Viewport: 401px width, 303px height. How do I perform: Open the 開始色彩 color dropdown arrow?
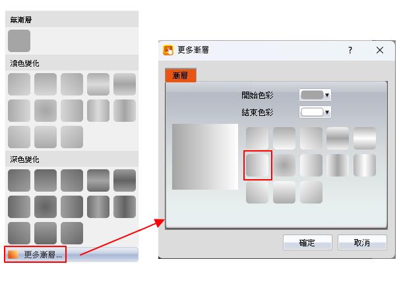[327, 95]
